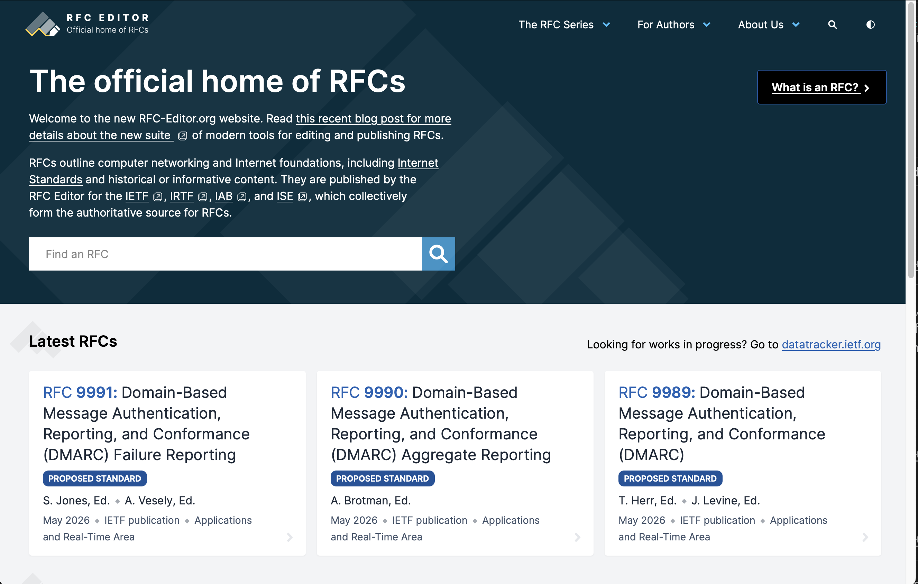Visit the IETF link
This screenshot has height=584, width=918.
pos(137,196)
